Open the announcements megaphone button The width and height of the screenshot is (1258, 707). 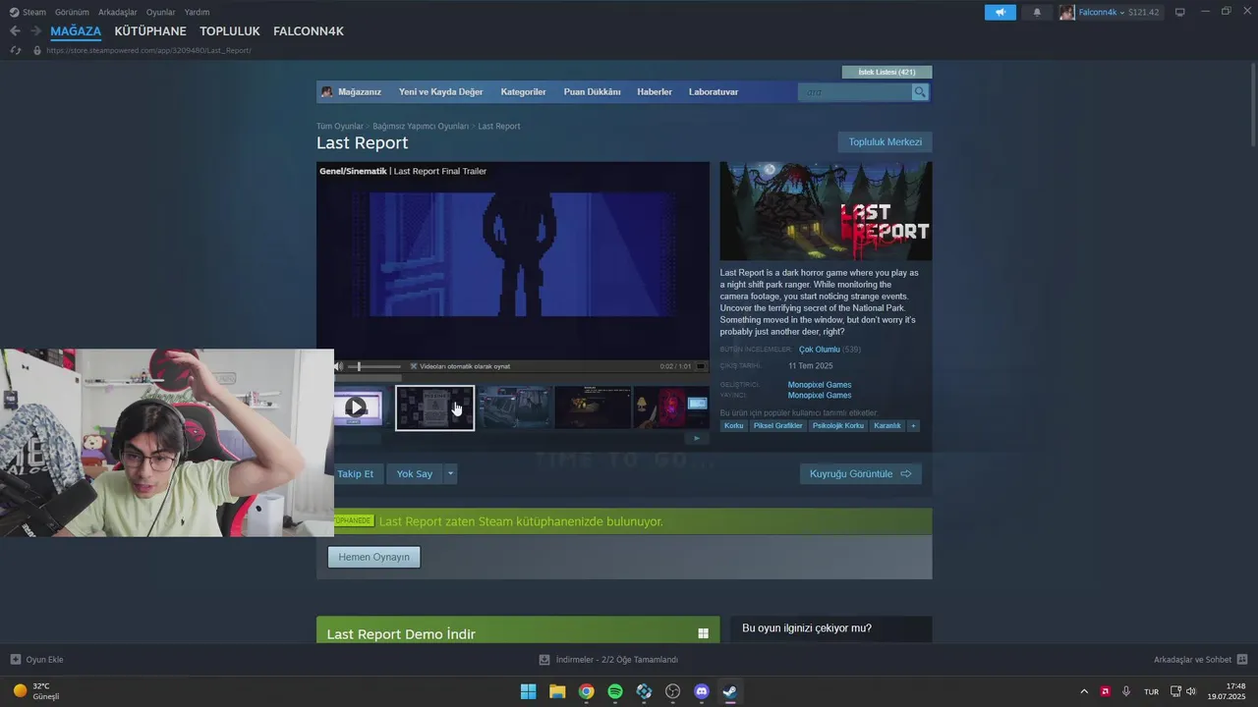pyautogui.click(x=1000, y=12)
